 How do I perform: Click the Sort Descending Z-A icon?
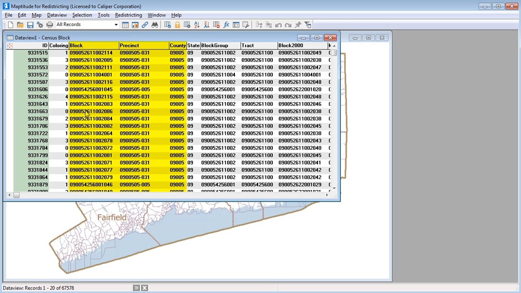pos(207,25)
